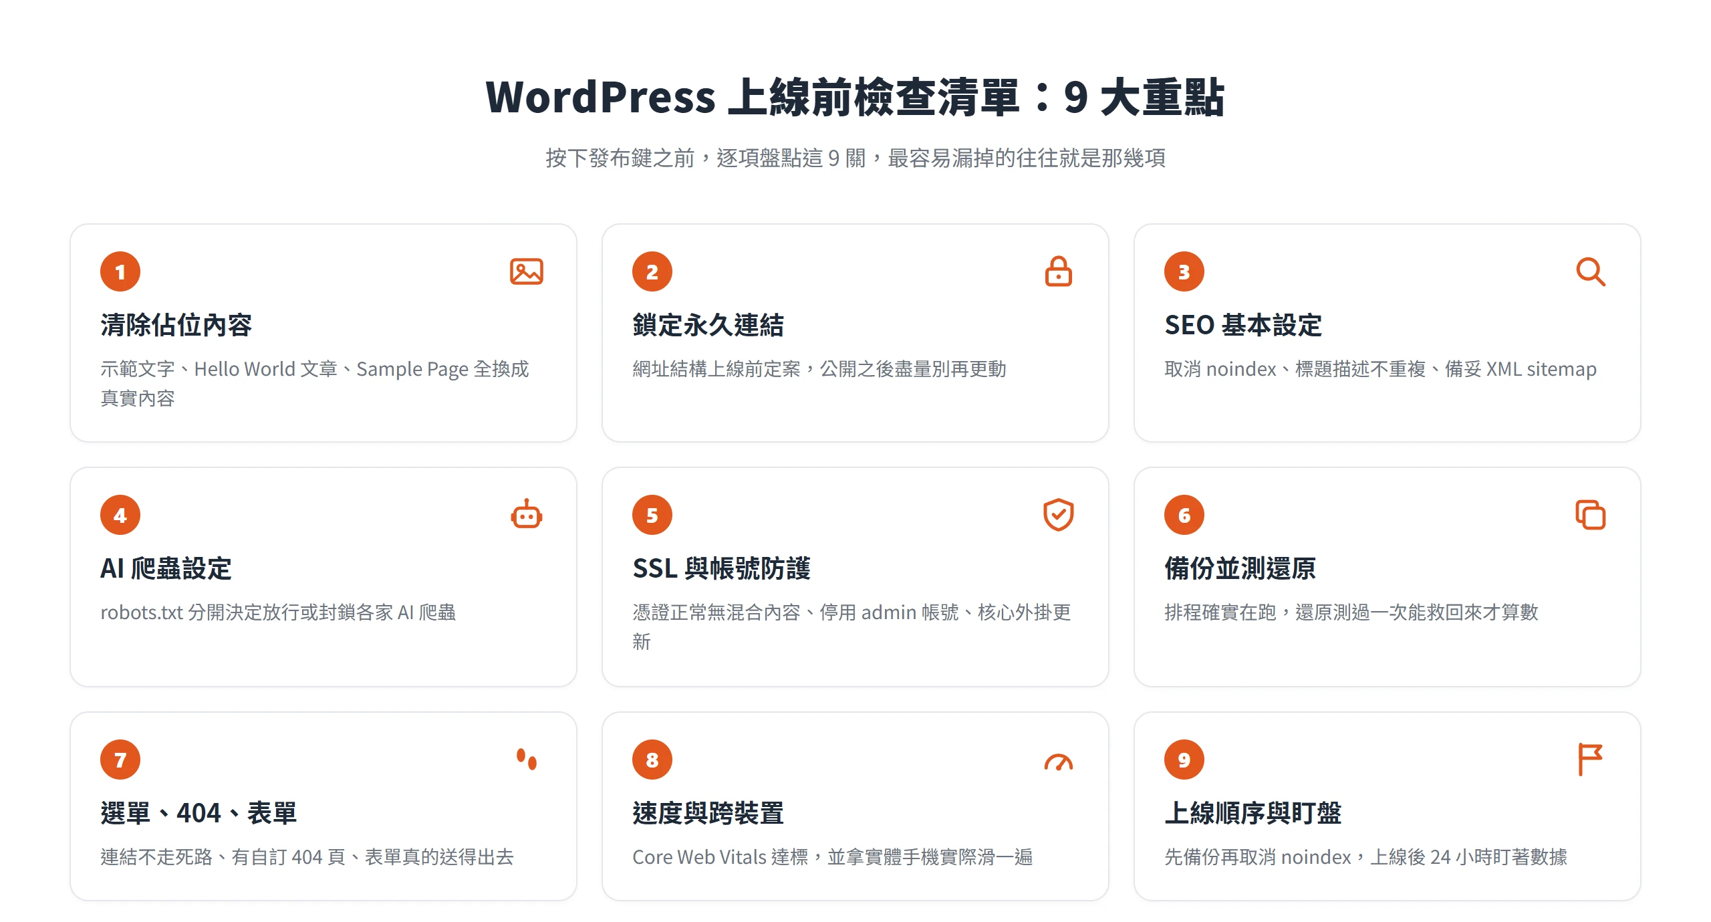Click the description mentioning 上線後 24 小時
The image size is (1711, 922).
[x=1366, y=857]
